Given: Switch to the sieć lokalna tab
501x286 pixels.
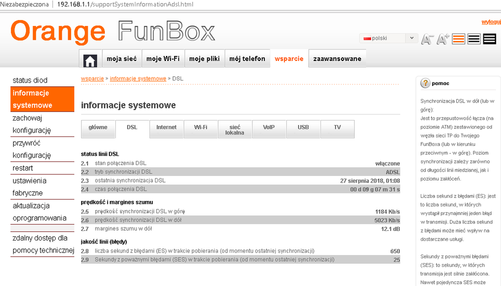Looking at the screenshot, I should click(x=235, y=129).
